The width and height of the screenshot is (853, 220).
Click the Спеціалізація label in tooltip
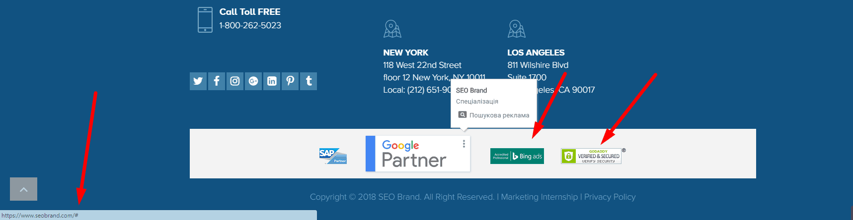pyautogui.click(x=477, y=101)
